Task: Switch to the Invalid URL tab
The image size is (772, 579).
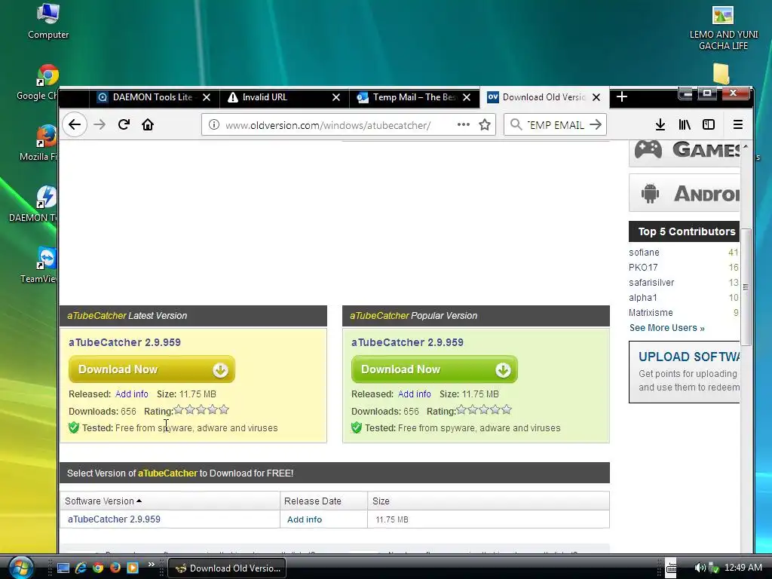Action: pos(283,97)
